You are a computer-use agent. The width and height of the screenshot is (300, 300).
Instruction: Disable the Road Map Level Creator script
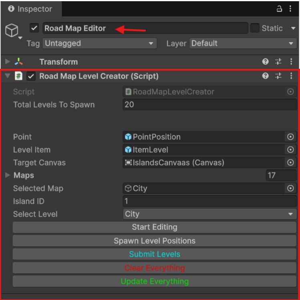point(31,76)
